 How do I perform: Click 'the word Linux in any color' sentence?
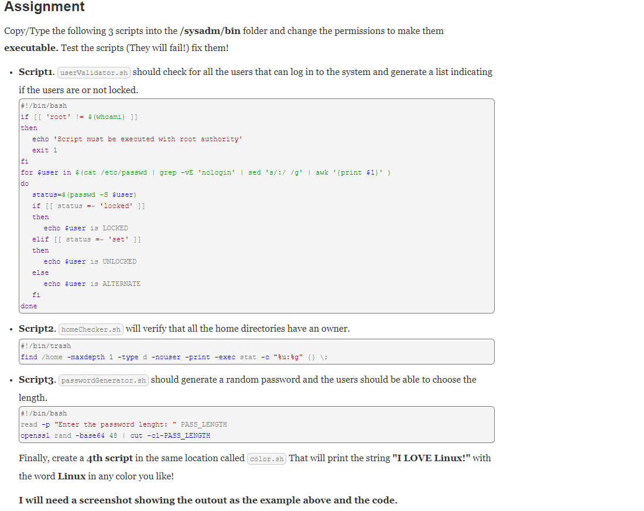96,476
